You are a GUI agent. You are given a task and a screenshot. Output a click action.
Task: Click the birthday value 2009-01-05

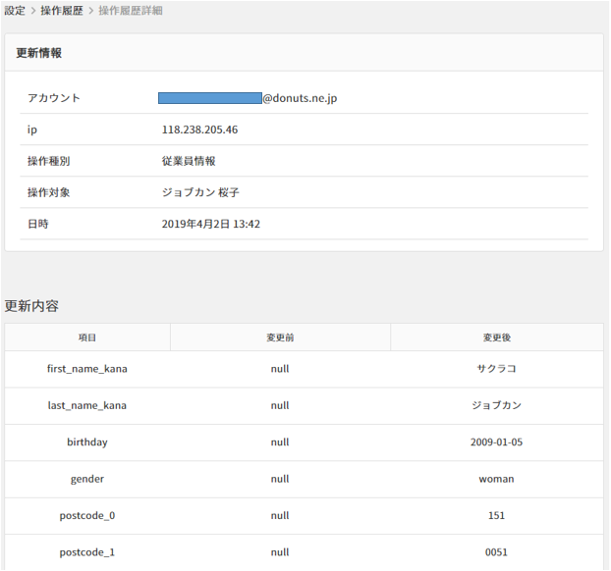[x=496, y=442]
